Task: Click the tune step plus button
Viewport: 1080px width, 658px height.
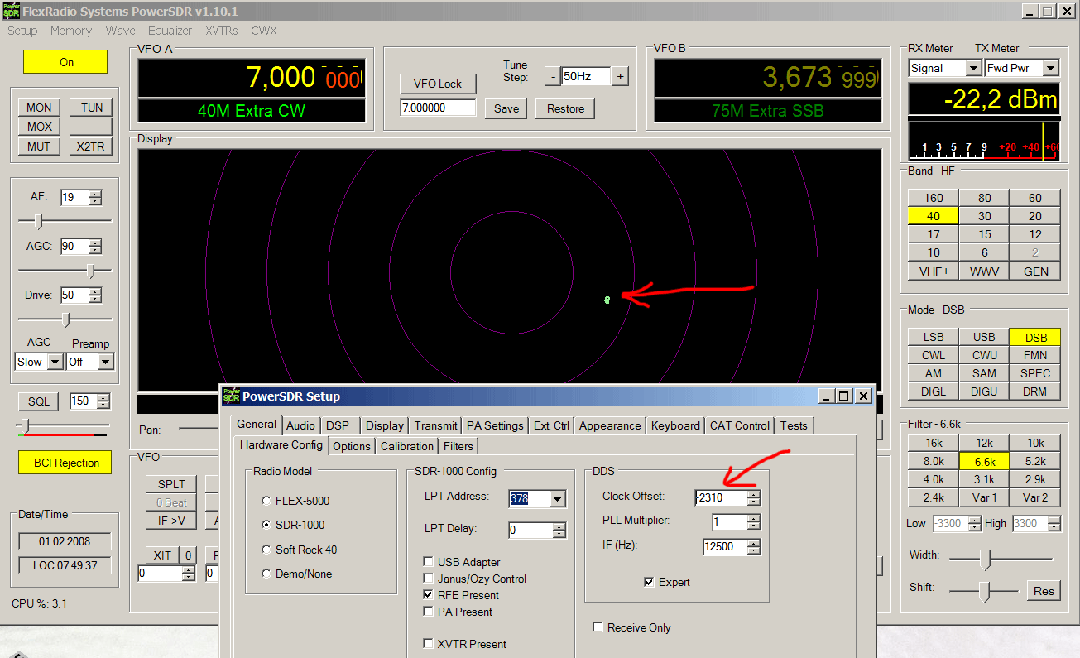Action: point(620,76)
